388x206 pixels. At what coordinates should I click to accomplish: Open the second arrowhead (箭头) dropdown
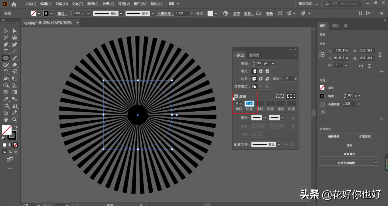click(282, 118)
